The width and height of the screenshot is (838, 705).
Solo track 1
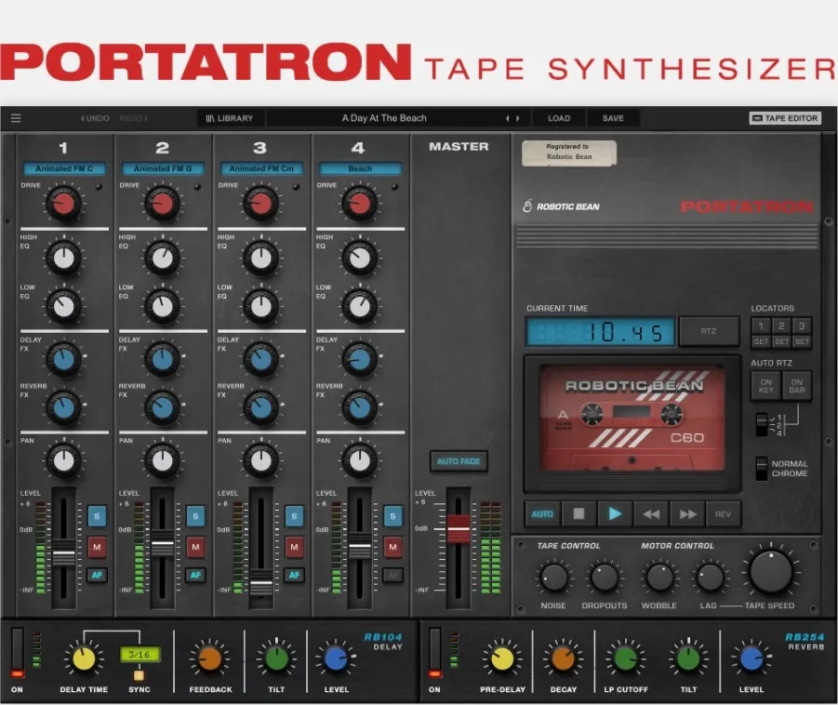(97, 516)
